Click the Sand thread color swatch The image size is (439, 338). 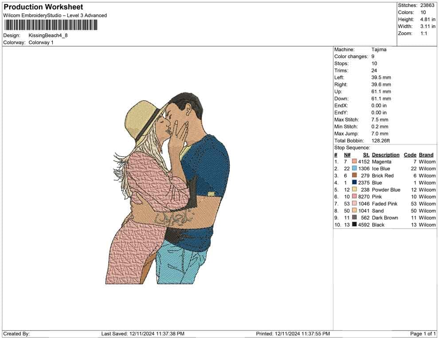tap(354, 210)
